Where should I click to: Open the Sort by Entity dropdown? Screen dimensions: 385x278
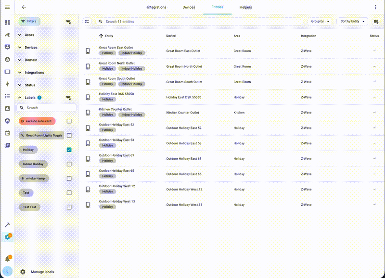click(352, 22)
